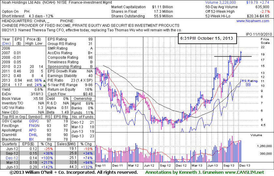Click the Cash Flow $0.48 value
Image resolution: width=274 pixels, height=176 pixels.
(x=88, y=94)
